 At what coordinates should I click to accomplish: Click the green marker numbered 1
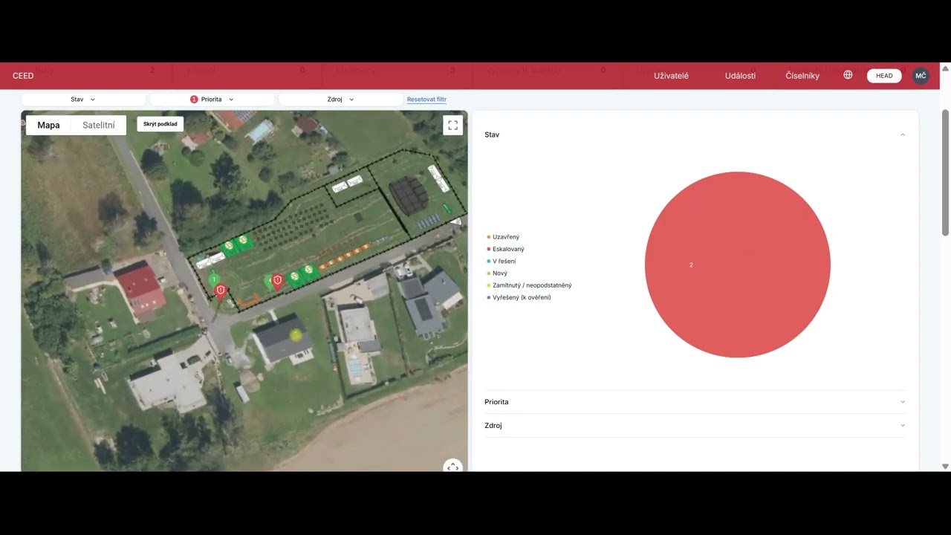(x=214, y=279)
